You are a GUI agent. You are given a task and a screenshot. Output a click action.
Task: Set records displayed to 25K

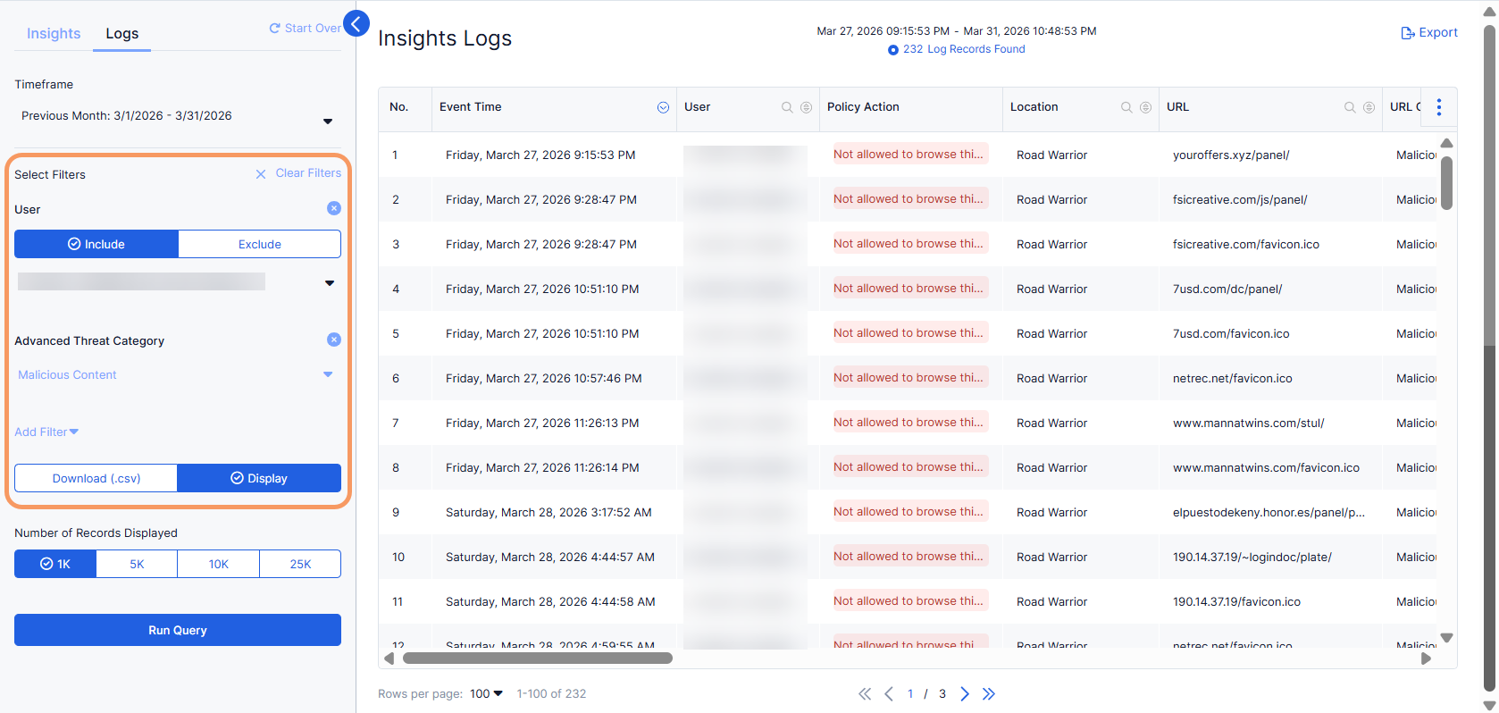click(300, 564)
